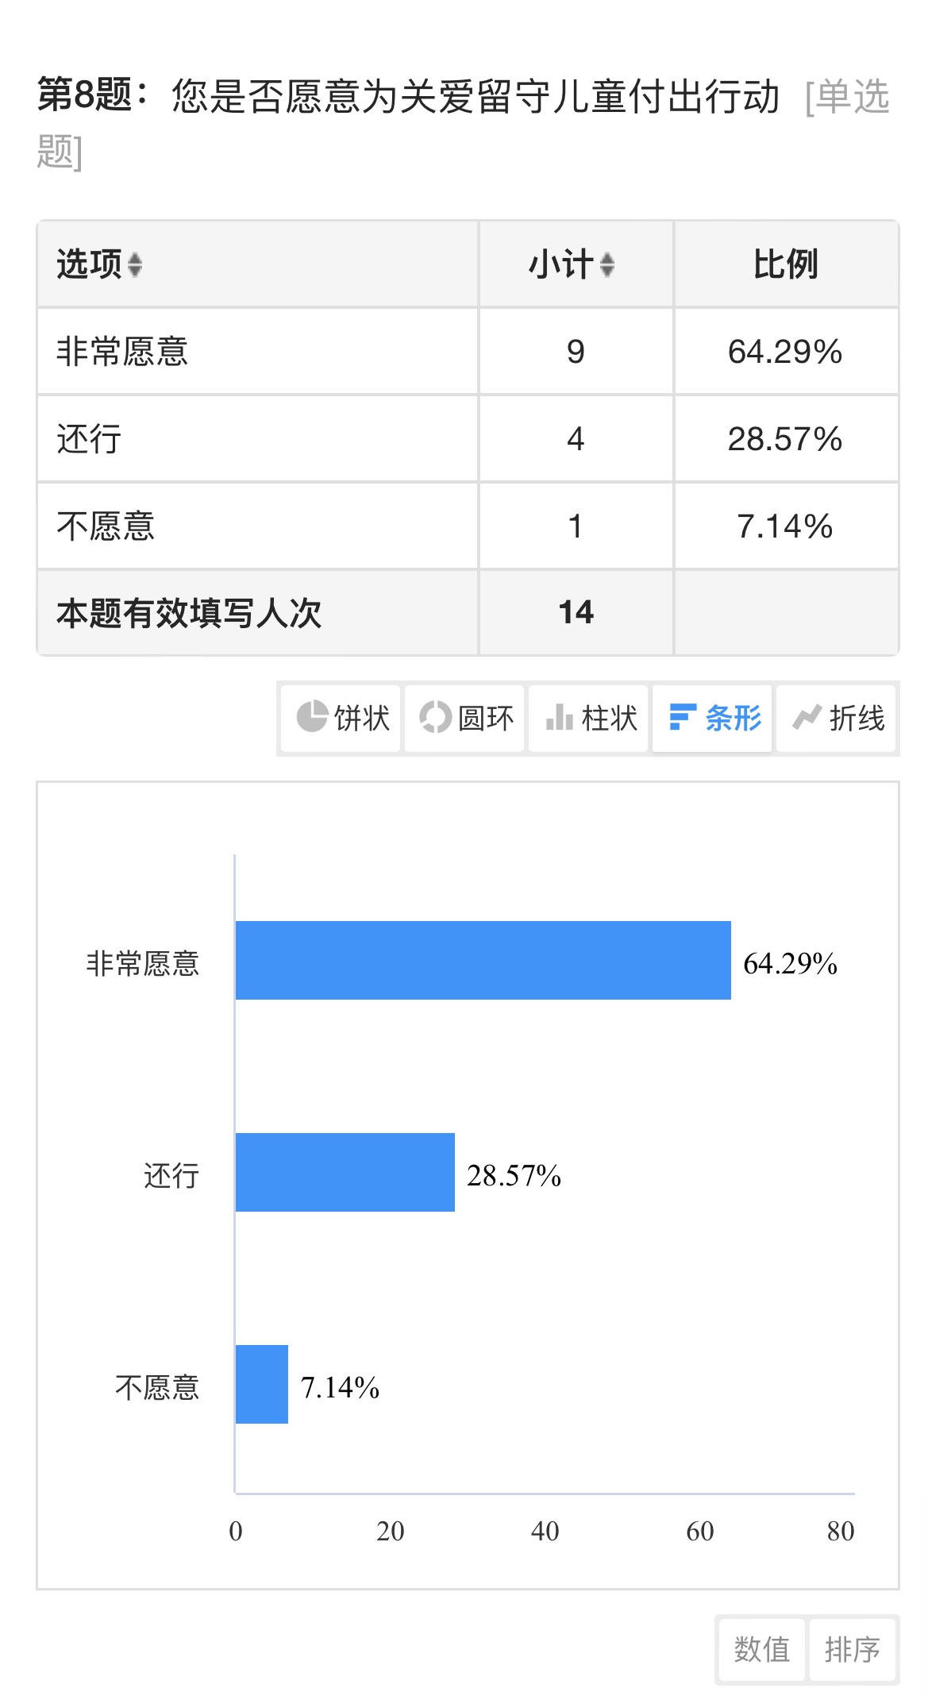928x1696 pixels.
Task: Click the 比例 column header
Action: point(786,264)
